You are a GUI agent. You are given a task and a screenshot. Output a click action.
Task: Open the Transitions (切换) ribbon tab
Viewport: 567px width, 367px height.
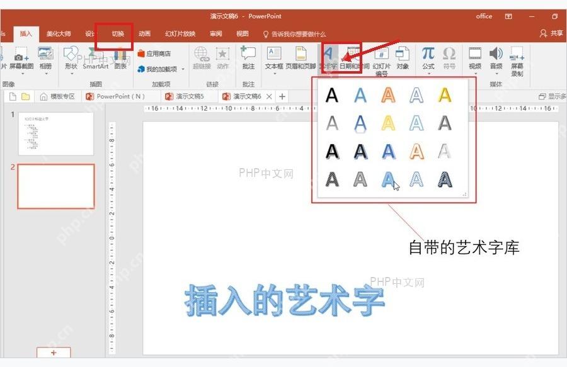click(118, 33)
